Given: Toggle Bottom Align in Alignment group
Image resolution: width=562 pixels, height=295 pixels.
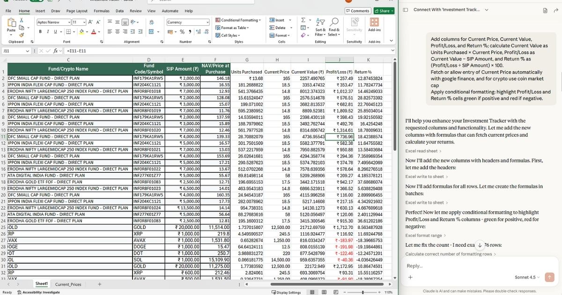Looking at the screenshot, I should pos(125,22).
